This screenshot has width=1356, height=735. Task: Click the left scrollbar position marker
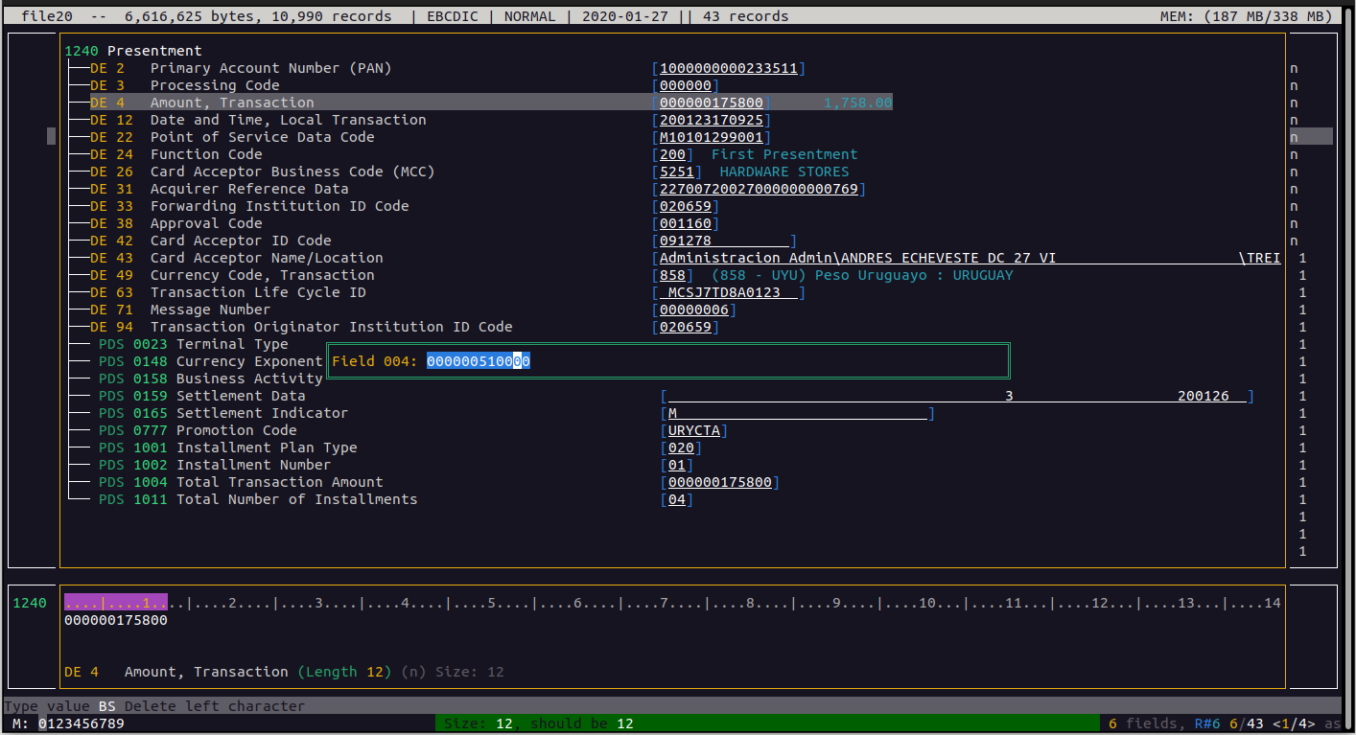pyautogui.click(x=51, y=137)
